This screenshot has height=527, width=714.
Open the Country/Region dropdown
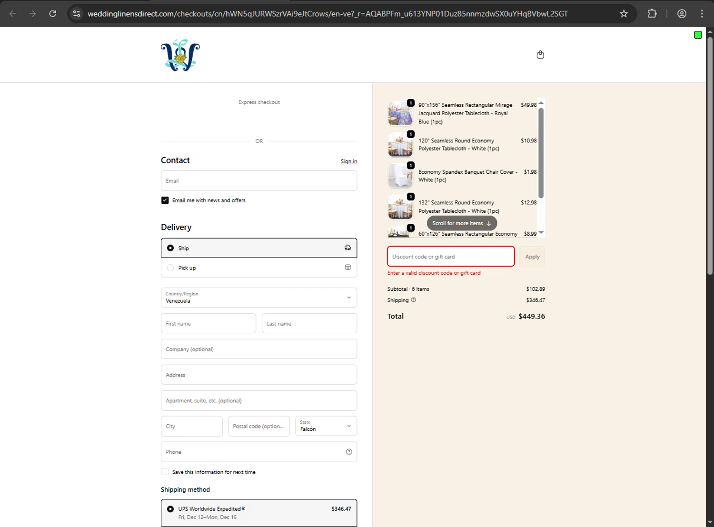point(259,298)
